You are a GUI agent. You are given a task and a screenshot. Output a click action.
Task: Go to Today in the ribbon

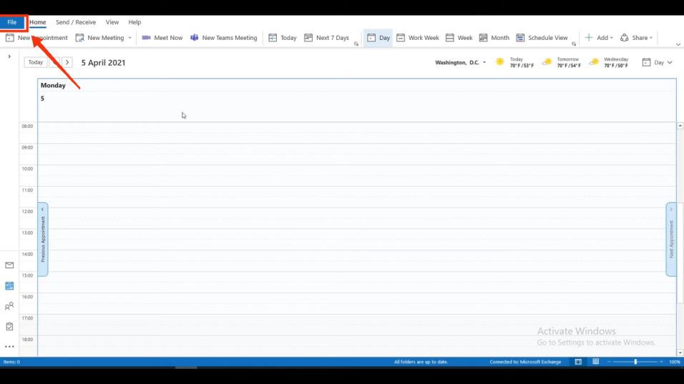click(x=282, y=38)
